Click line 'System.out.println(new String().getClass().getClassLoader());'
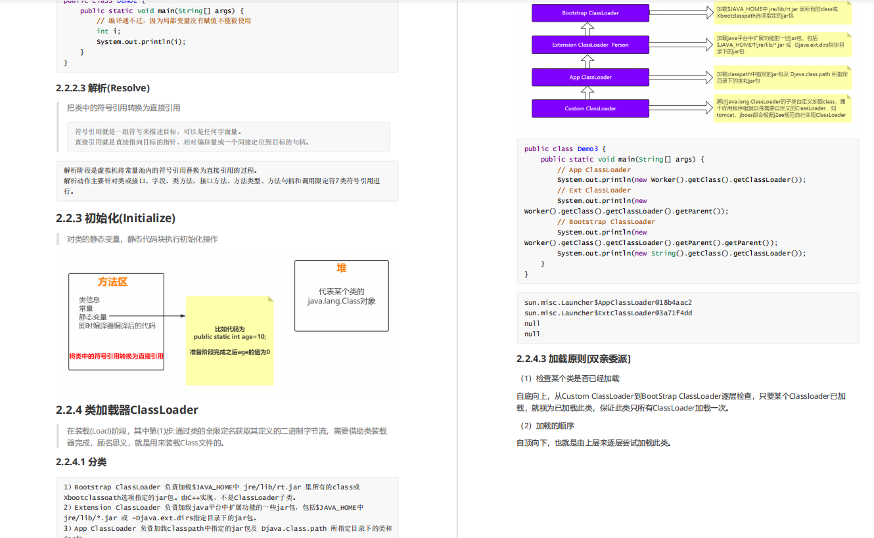Screen dimensions: 874x538 pos(681,253)
